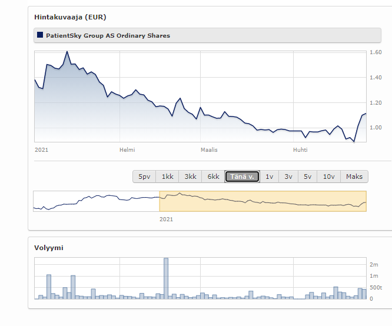Click the Huhti label on the x-axis
This screenshot has width=392, height=326.
[x=300, y=150]
